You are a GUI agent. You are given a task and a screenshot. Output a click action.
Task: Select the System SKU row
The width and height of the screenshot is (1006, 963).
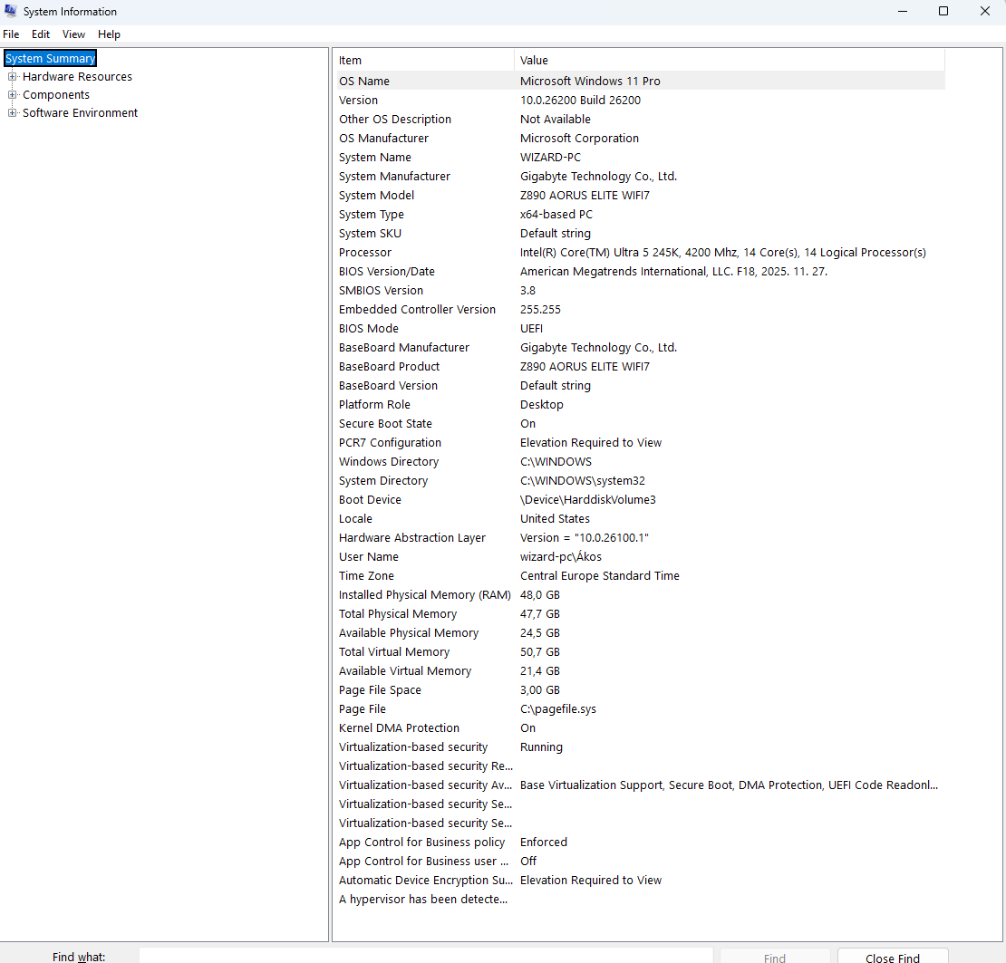640,234
